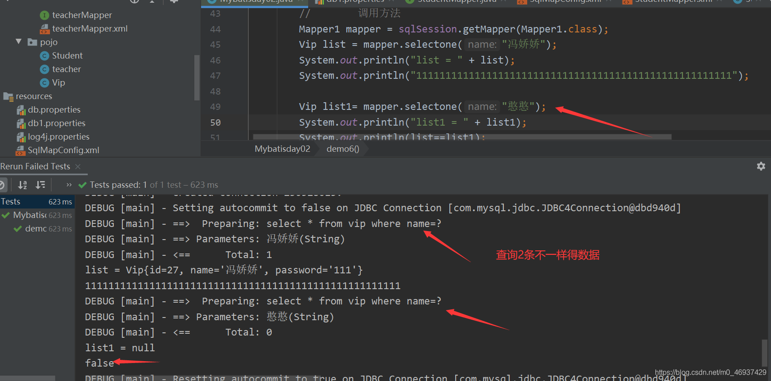Select the Mybatis test class result row
Viewport: 771px width, 381px height.
(37, 215)
